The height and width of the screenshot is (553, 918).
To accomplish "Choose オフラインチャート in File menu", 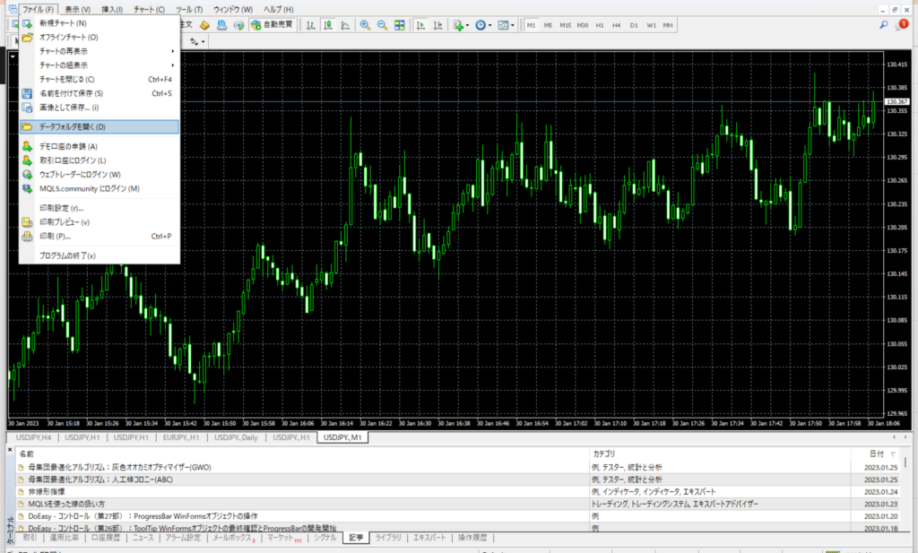I will click(x=100, y=37).
